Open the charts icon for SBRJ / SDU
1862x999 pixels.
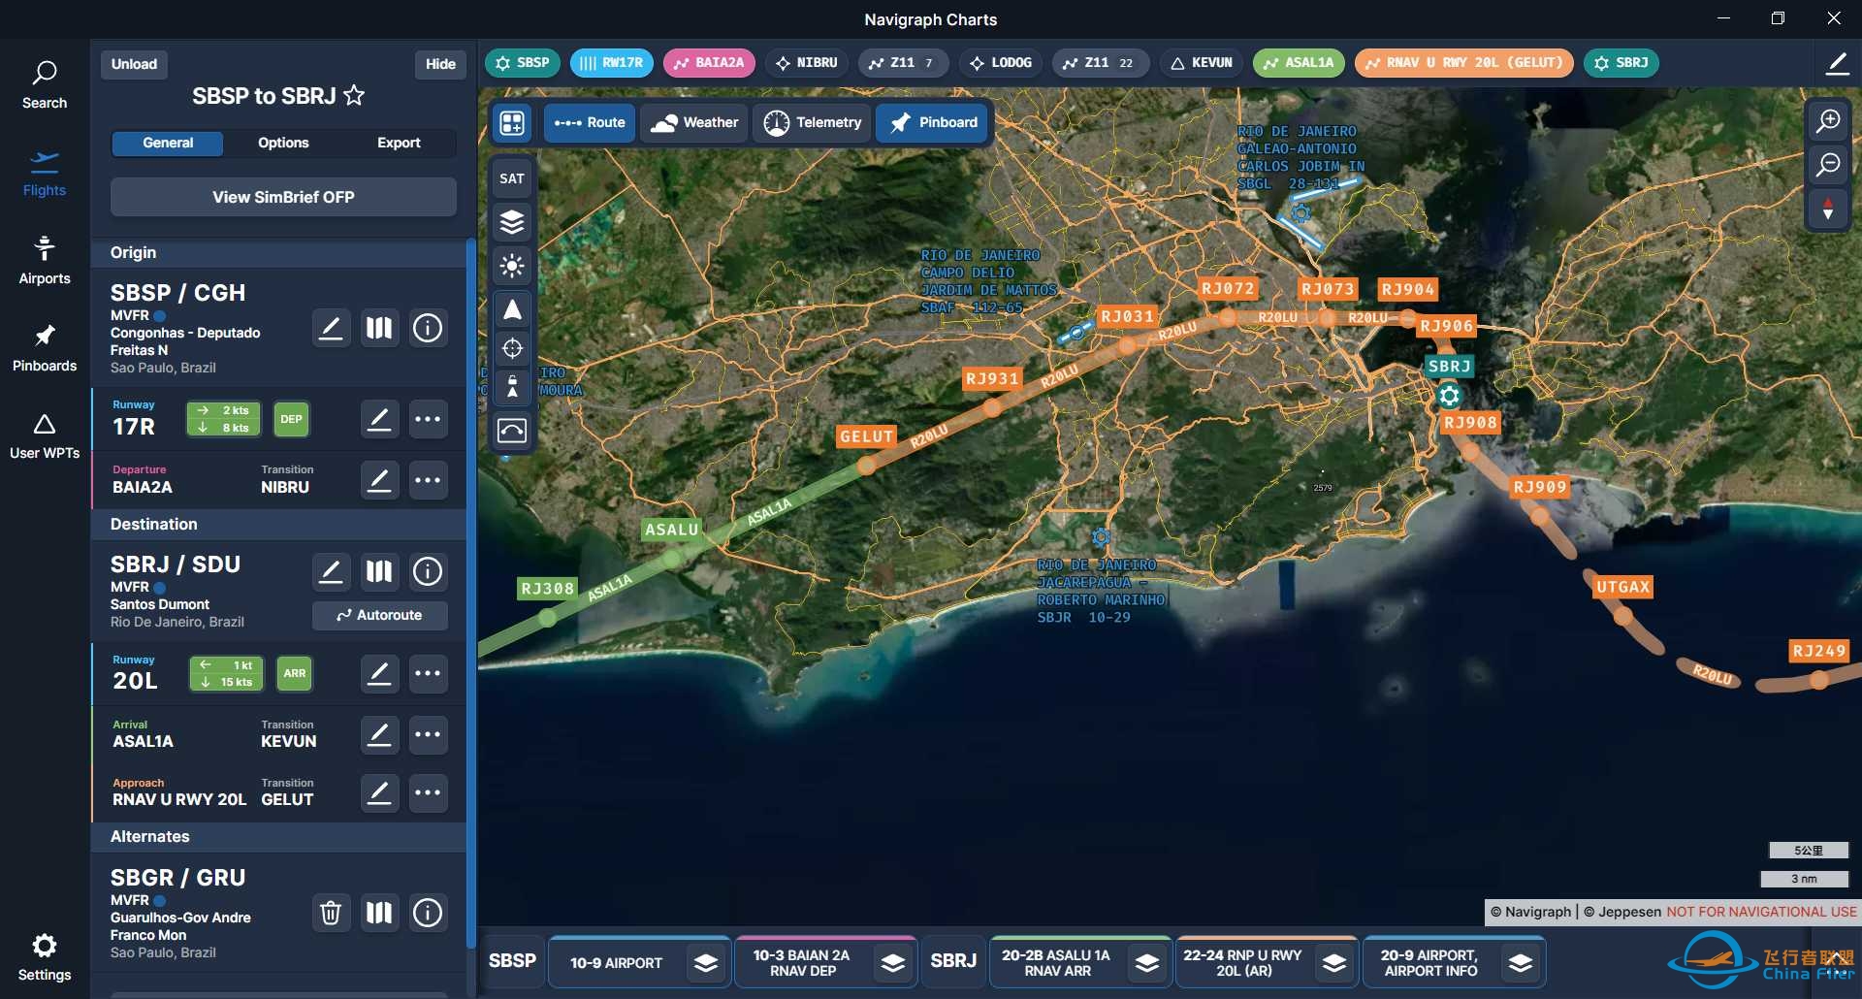point(379,572)
